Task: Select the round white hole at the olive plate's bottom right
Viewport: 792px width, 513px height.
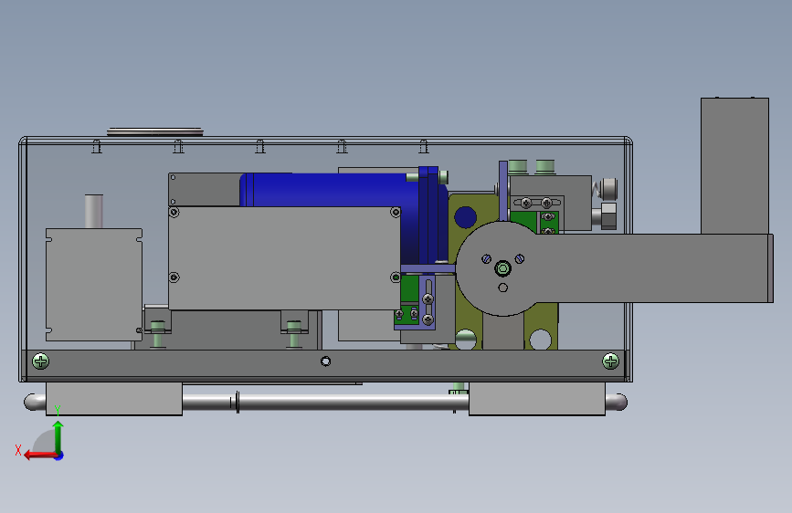Action: tap(541, 340)
